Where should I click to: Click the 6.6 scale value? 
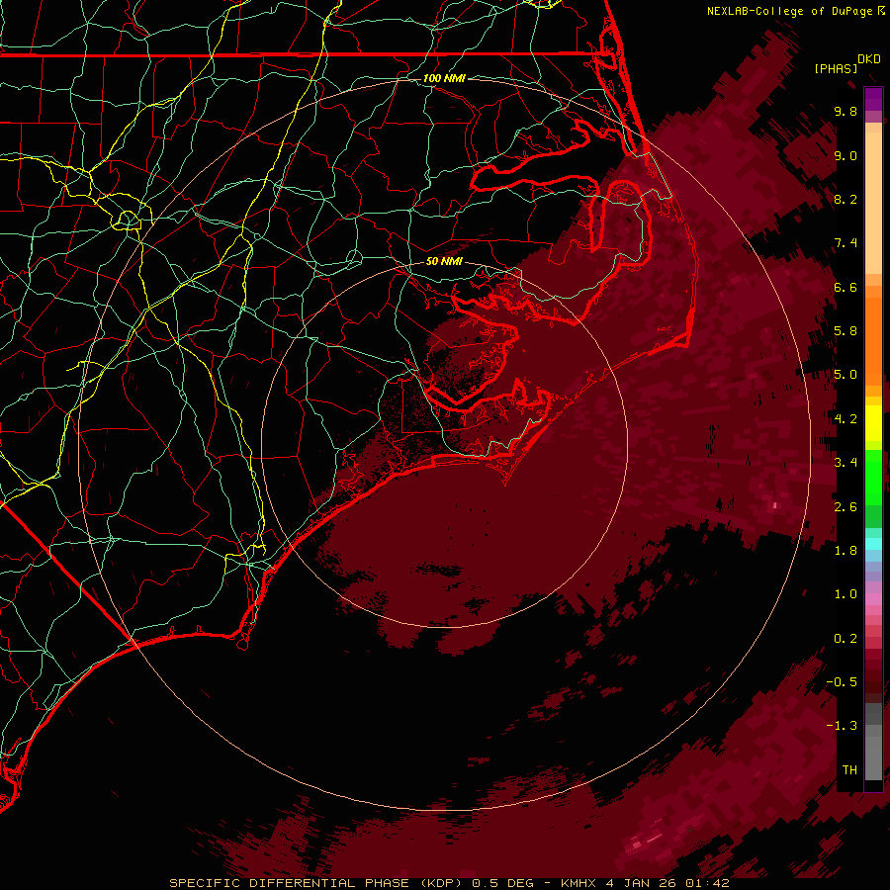[x=845, y=287]
